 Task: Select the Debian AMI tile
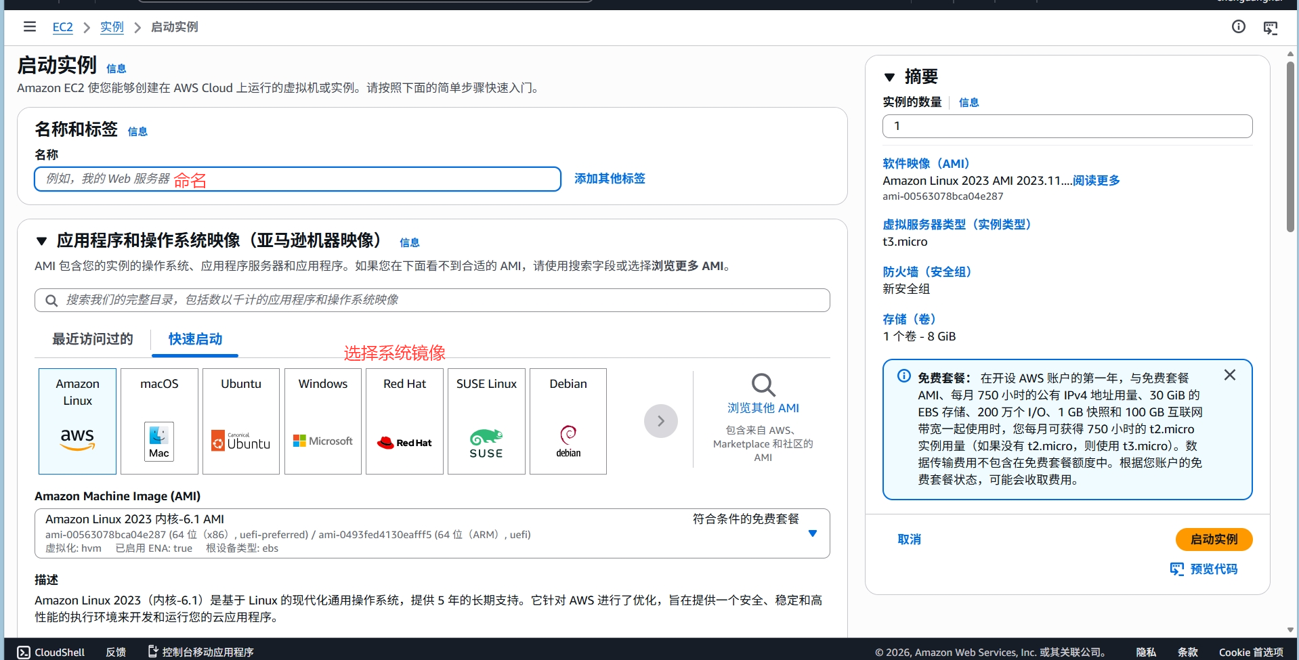pyautogui.click(x=568, y=421)
